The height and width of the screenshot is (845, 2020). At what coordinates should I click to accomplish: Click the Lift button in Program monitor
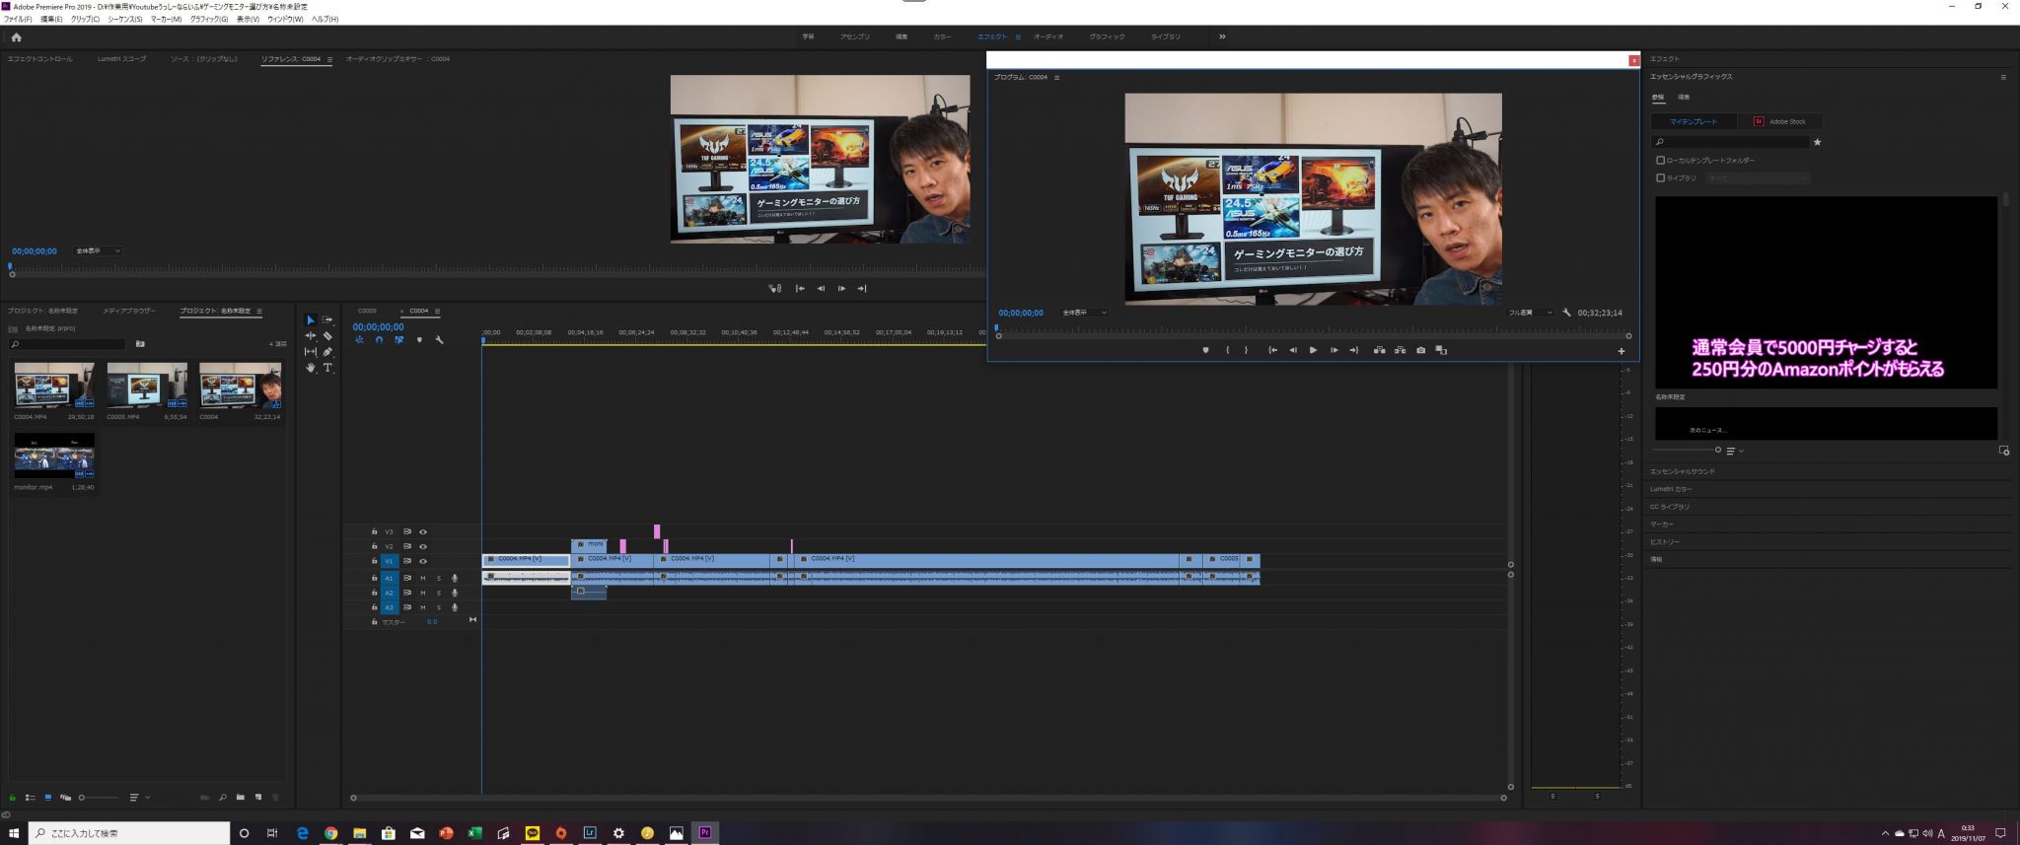click(1379, 350)
